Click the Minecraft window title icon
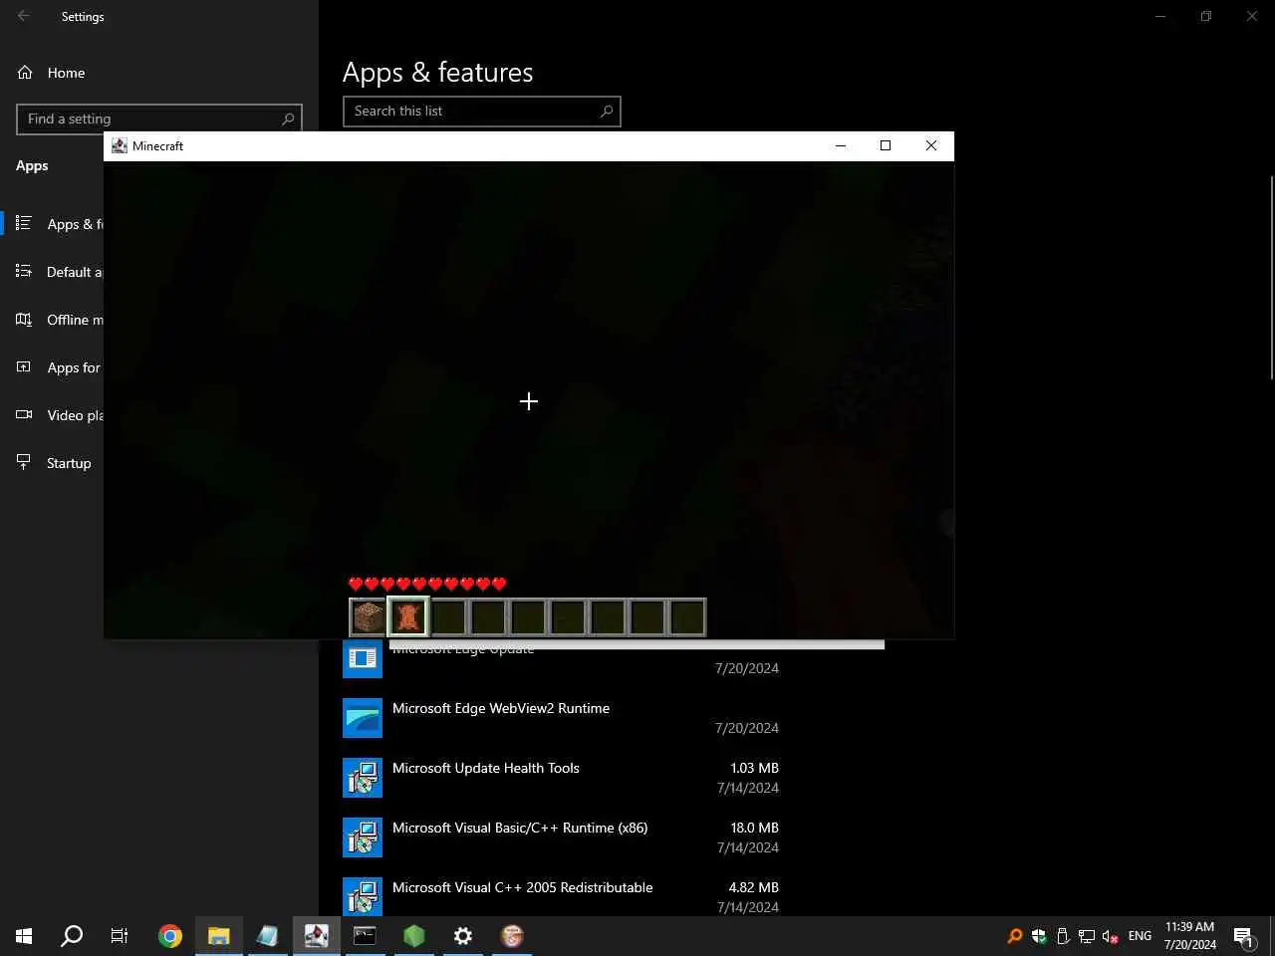 (120, 145)
